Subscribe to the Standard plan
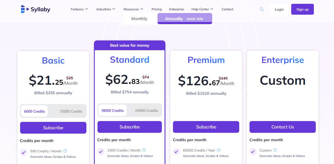 (130, 127)
